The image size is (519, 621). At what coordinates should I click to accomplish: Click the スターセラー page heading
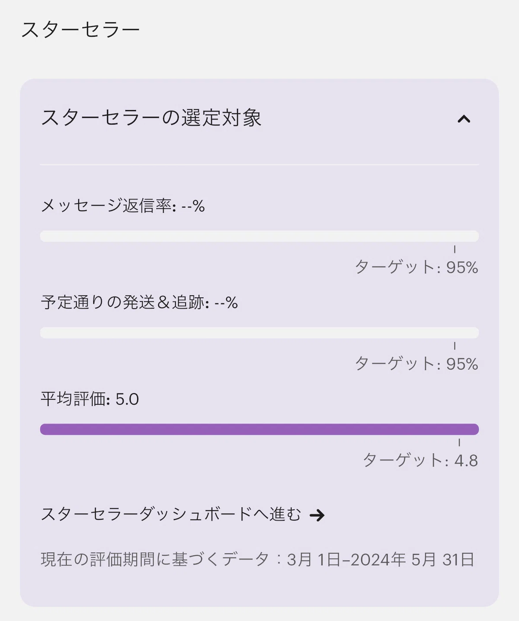pyautogui.click(x=80, y=30)
